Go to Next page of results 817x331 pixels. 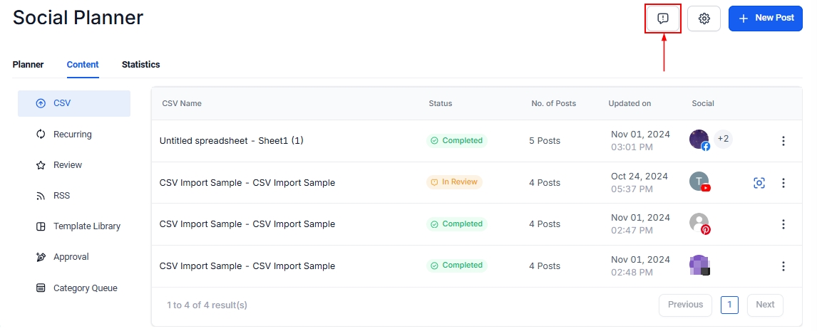click(765, 305)
